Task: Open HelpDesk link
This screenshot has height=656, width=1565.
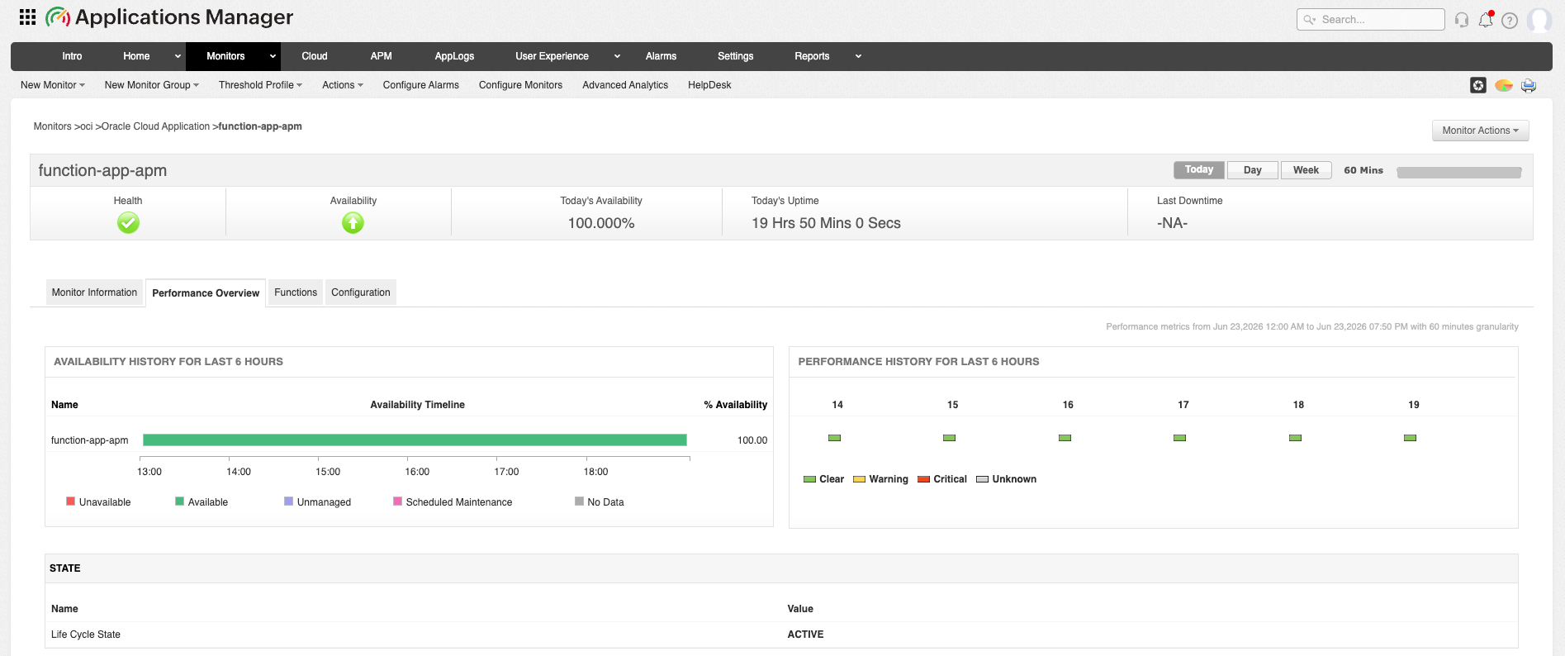Action: [x=709, y=85]
